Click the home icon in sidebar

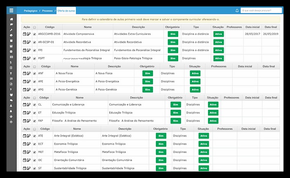(12, 19)
